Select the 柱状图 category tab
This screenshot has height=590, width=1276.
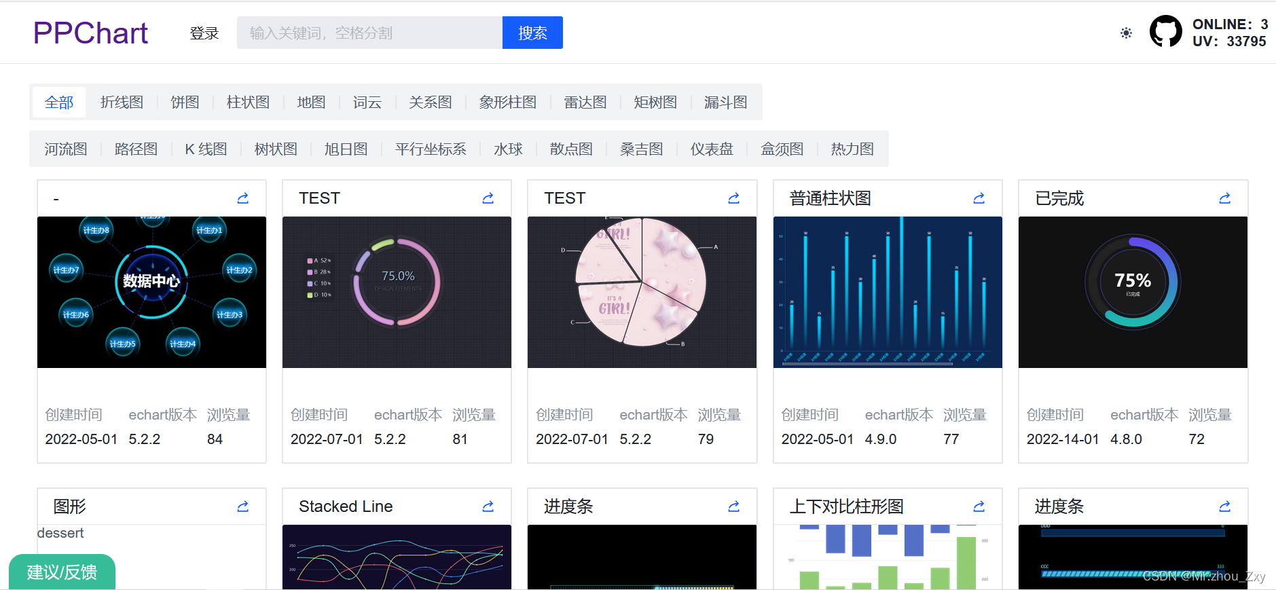pyautogui.click(x=248, y=102)
